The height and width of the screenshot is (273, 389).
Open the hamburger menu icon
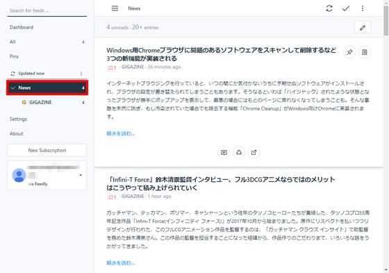115,8
